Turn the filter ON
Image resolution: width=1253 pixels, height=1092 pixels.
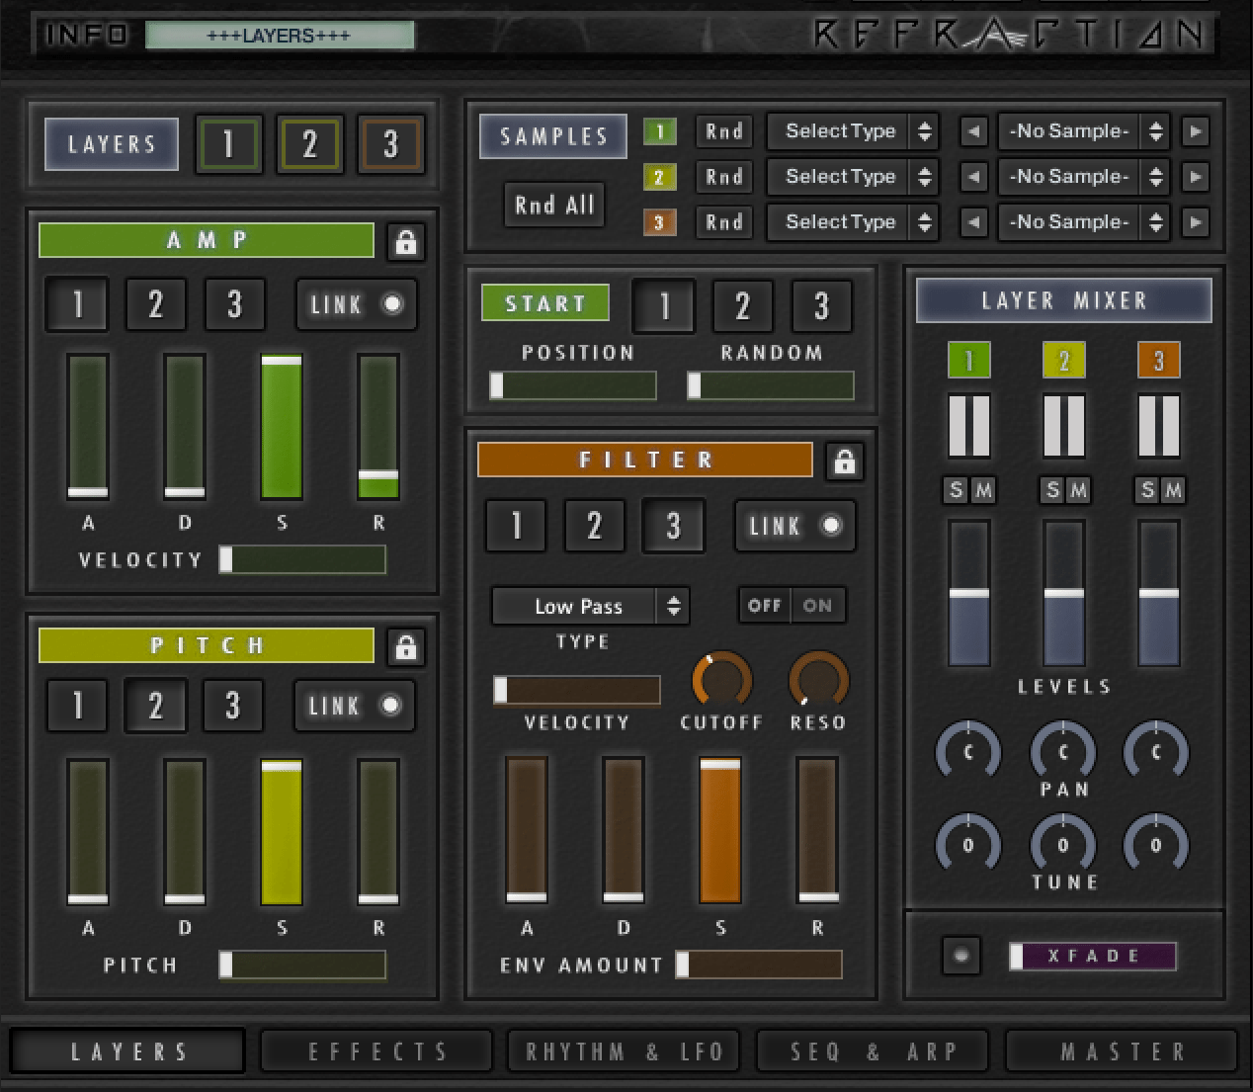[x=818, y=605]
